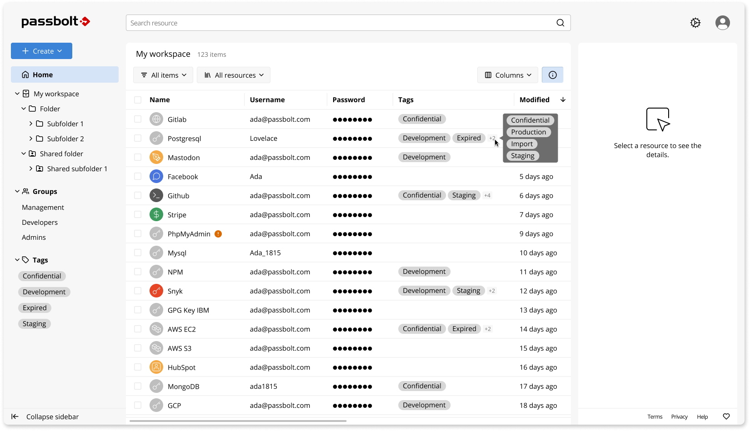Viewport: 750px width, 431px height.
Task: Click the Github password dots
Action: tap(352, 196)
